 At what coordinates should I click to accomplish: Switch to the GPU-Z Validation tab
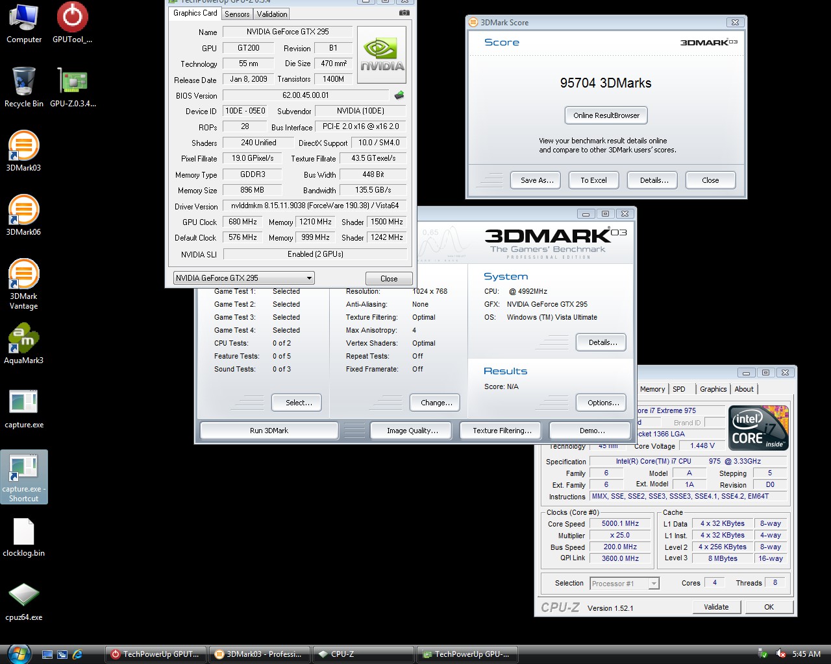coord(272,14)
